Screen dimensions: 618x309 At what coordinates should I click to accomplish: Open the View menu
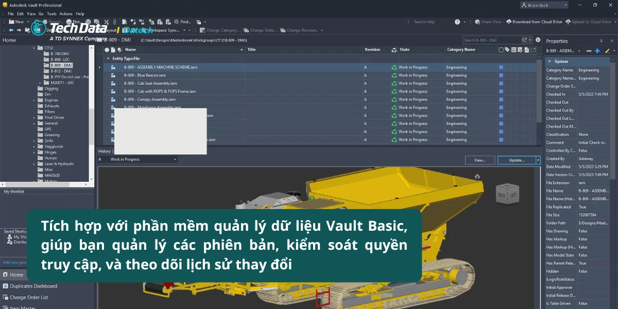pyautogui.click(x=31, y=14)
